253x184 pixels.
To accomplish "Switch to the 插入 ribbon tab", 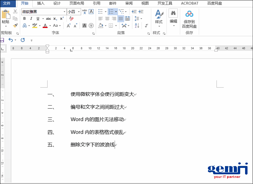I will [x=41, y=3].
